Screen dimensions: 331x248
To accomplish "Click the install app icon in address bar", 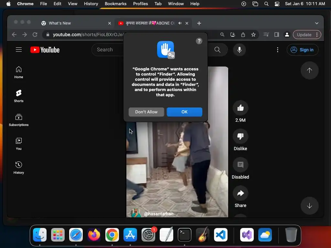I will point(233,35).
